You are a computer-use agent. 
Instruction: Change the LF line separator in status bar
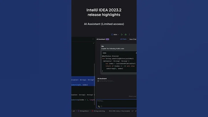132,111
